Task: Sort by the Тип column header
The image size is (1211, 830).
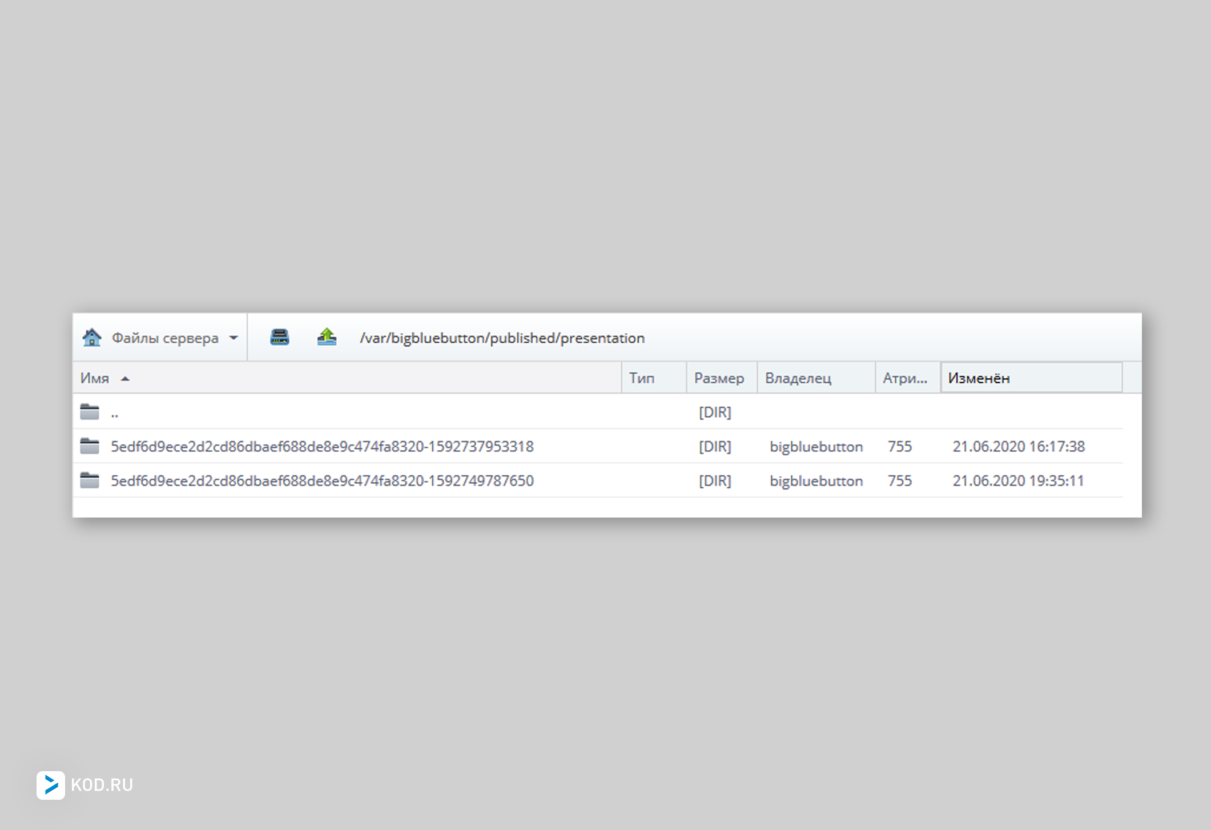Action: (642, 378)
